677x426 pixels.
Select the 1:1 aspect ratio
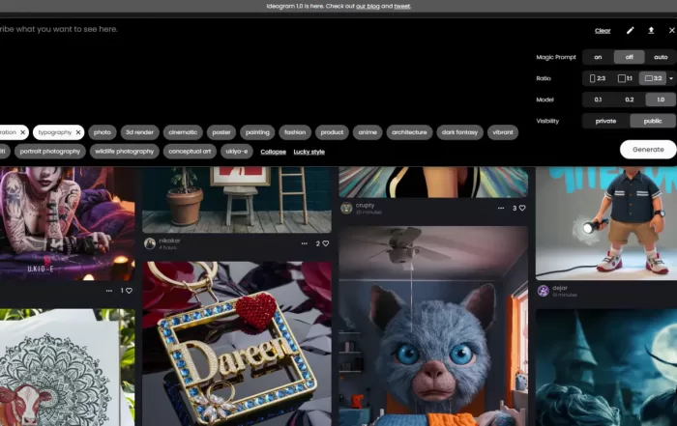pos(625,78)
